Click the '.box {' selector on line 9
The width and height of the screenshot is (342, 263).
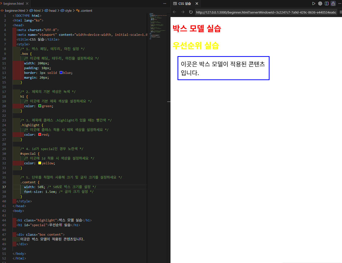[x=26, y=54]
